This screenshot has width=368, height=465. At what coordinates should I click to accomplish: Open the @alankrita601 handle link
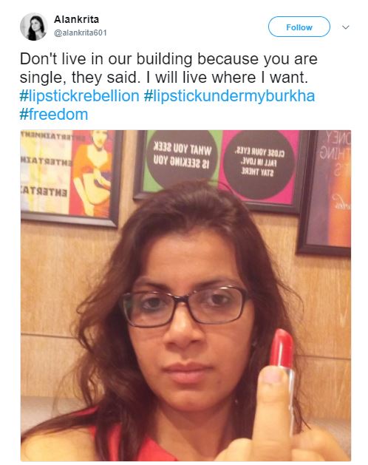click(x=80, y=33)
